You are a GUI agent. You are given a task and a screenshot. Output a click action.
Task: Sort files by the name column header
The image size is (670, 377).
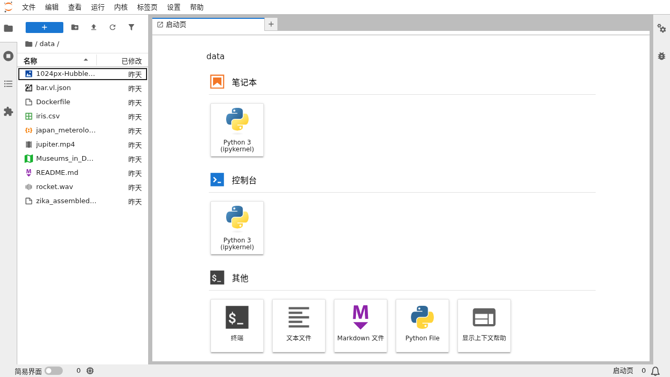click(57, 61)
